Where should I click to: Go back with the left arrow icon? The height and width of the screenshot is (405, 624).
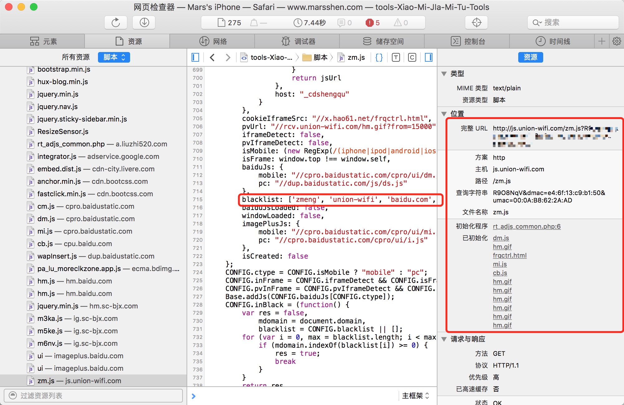pyautogui.click(x=212, y=57)
